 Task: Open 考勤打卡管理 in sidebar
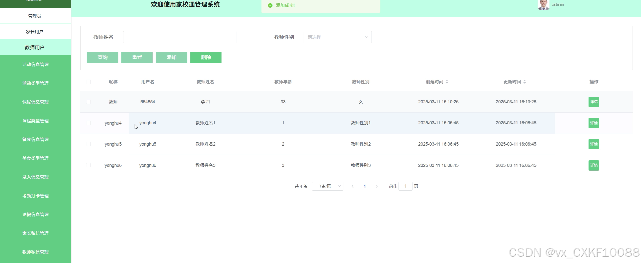click(35, 196)
